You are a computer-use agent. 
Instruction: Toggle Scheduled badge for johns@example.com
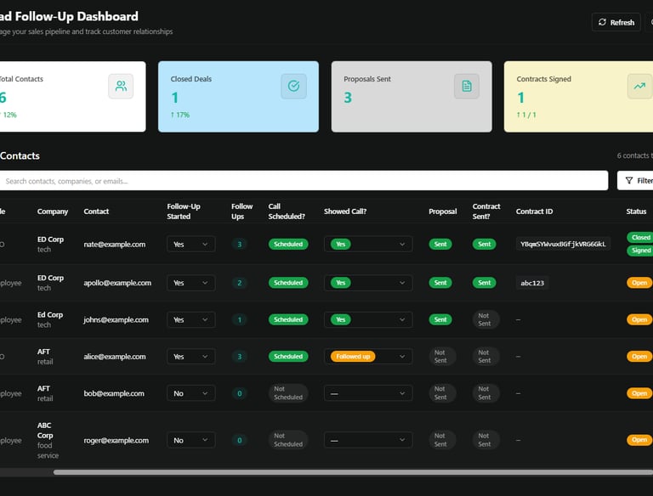click(x=288, y=319)
